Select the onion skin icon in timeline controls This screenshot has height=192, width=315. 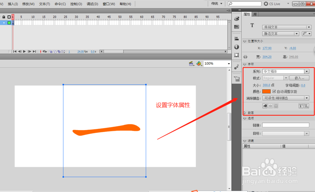click(51, 51)
